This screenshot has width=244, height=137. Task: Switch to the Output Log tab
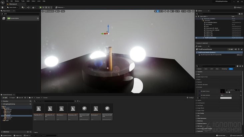[x=18, y=135]
